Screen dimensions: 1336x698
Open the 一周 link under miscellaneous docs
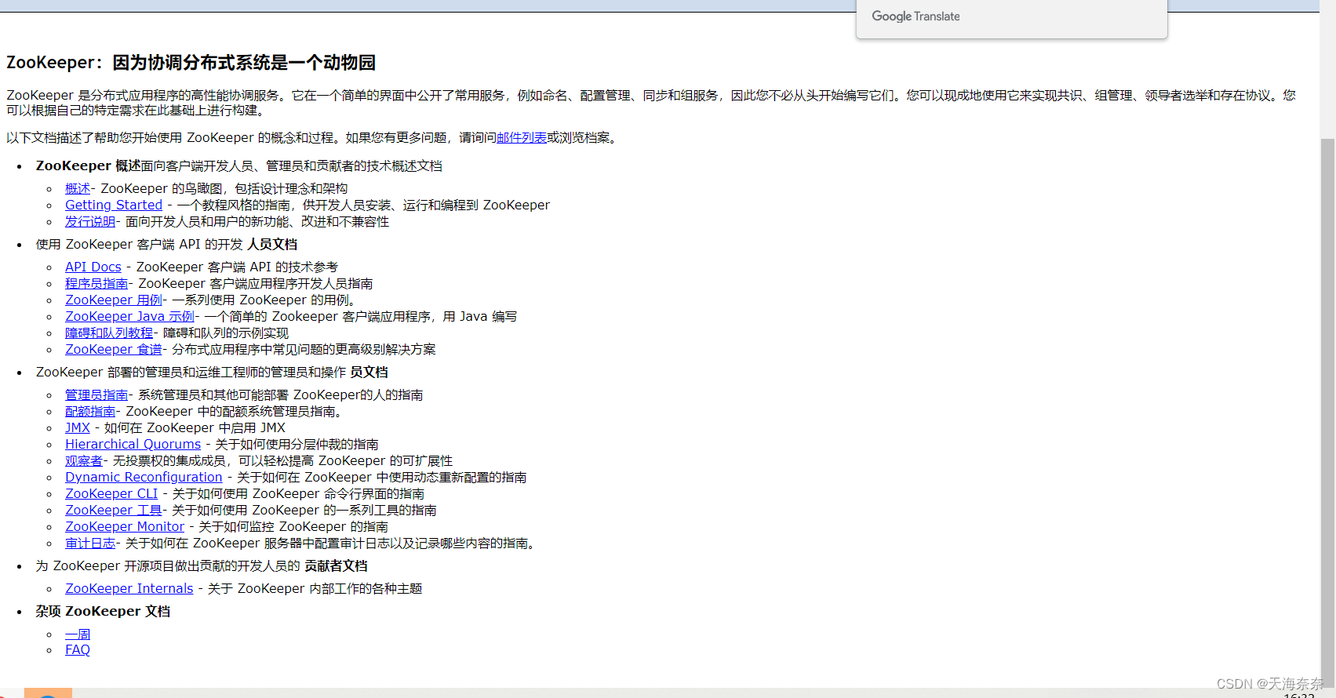click(x=78, y=634)
